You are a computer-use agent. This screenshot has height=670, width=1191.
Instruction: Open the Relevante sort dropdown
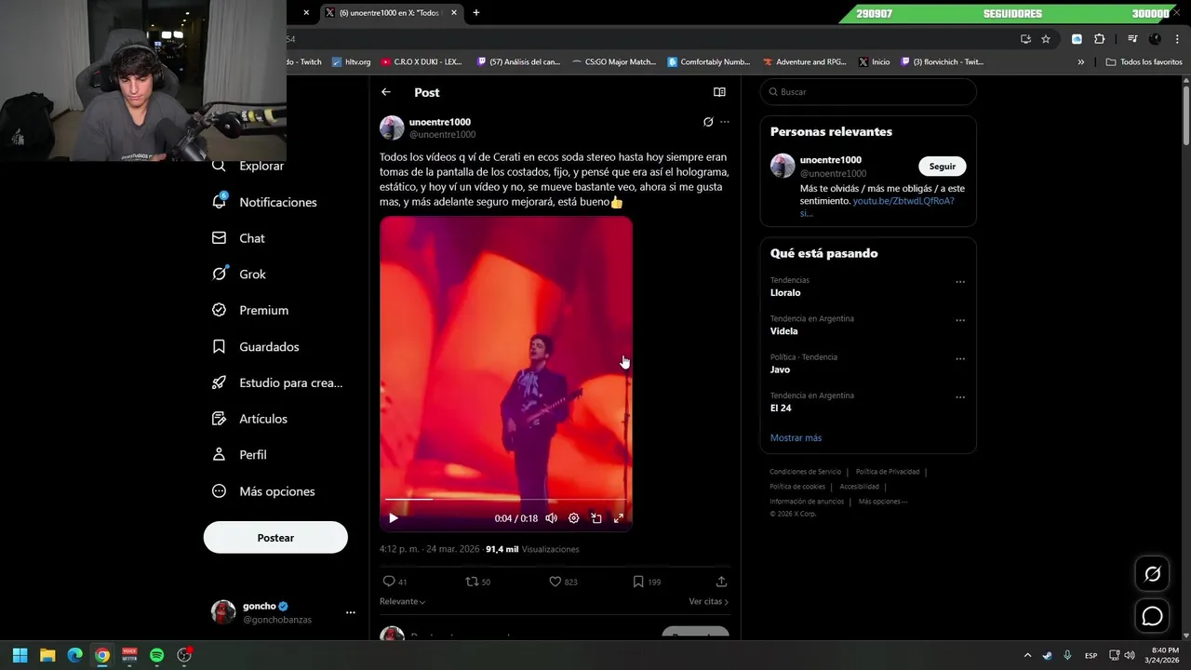point(403,602)
